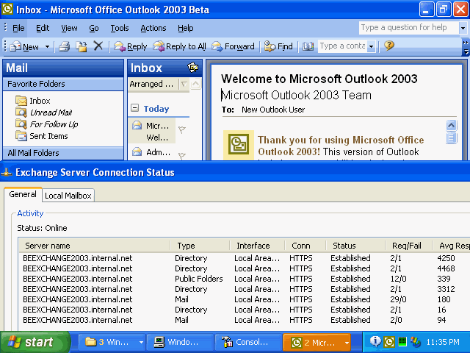This screenshot has width=470, height=353.
Task: Select Inbox in Favorite Folders
Action: pos(32,101)
